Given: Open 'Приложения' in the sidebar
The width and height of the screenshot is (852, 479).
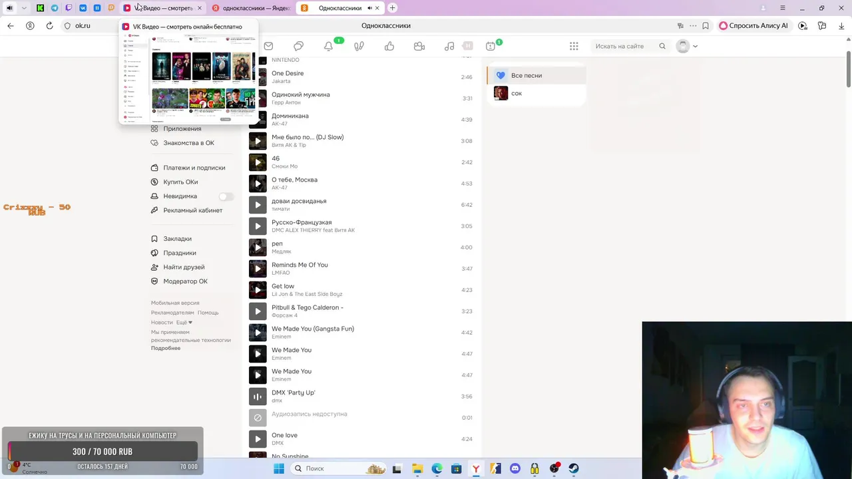Looking at the screenshot, I should click(182, 128).
